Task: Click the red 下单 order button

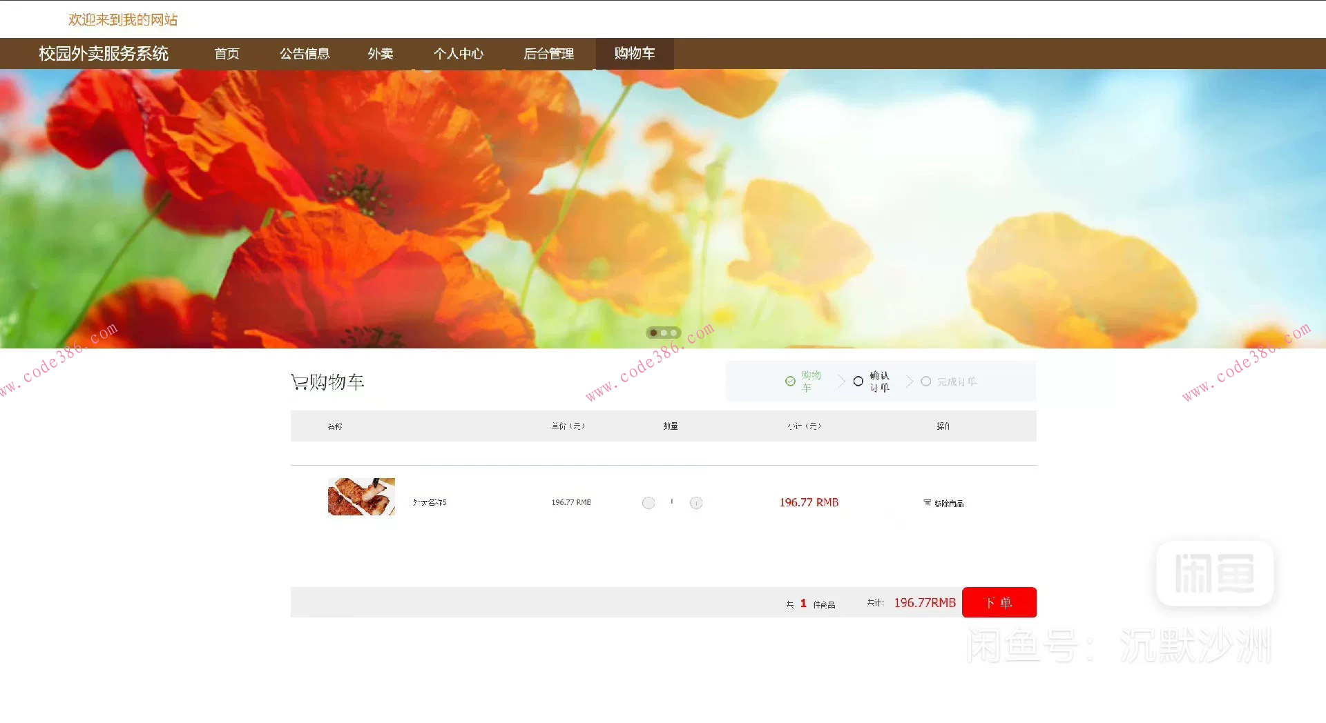Action: tap(999, 602)
